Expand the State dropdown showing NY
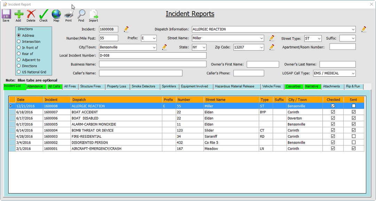Image resolution: width=376 pixels, height=201 pixels. [204, 47]
